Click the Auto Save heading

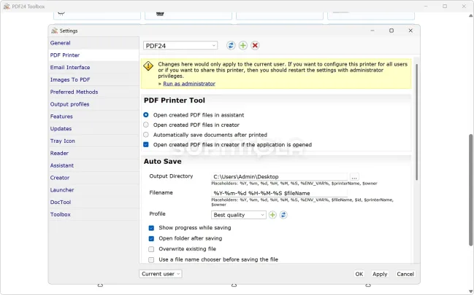(163, 162)
